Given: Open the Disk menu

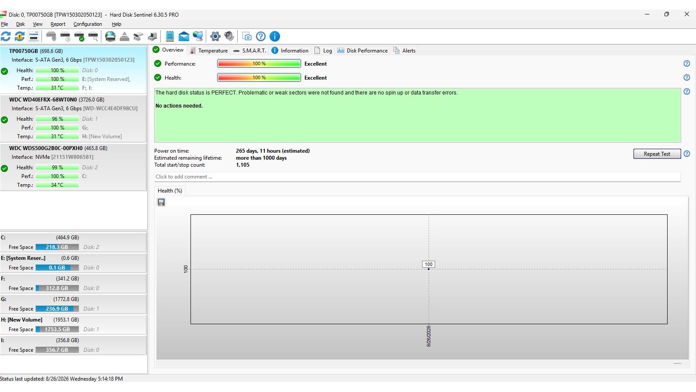Looking at the screenshot, I should 21,24.
